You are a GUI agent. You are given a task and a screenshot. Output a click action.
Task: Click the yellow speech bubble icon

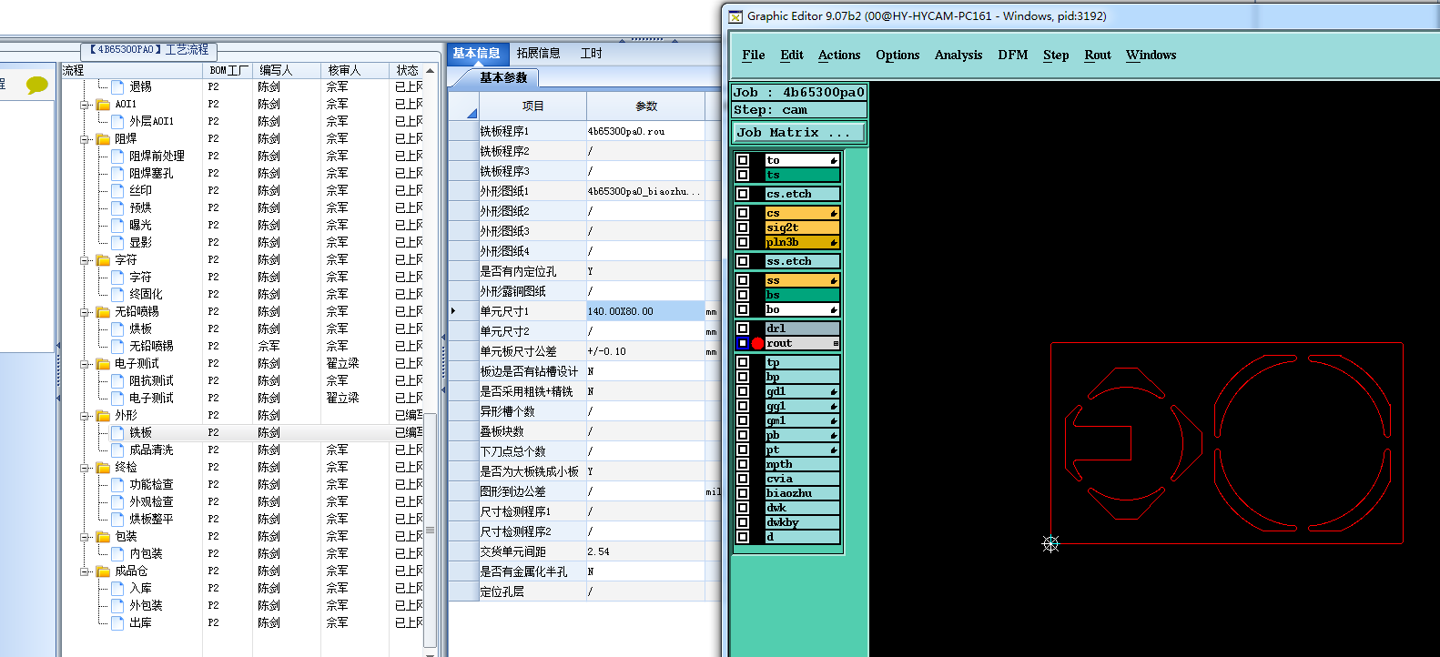(37, 85)
